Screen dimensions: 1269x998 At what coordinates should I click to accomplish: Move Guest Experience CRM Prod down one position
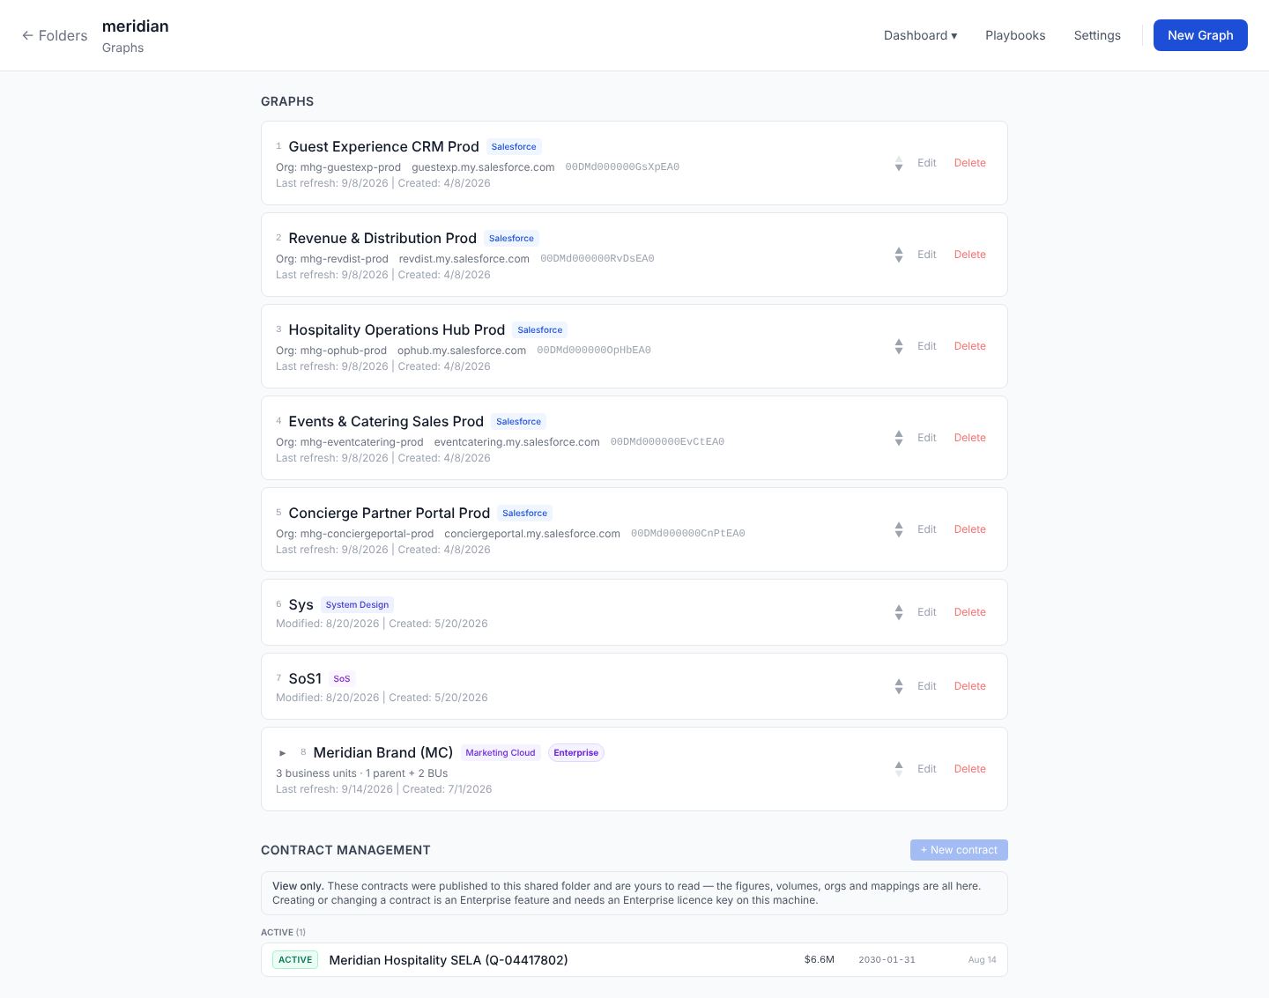pyautogui.click(x=899, y=167)
